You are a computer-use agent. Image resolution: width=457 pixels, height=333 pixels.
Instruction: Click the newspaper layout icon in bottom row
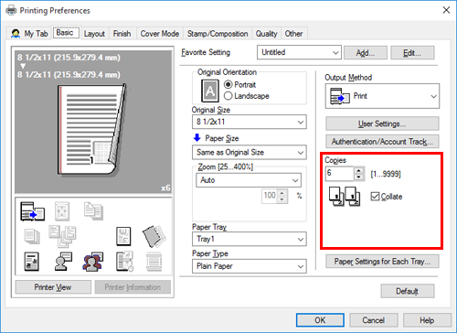pyautogui.click(x=32, y=262)
